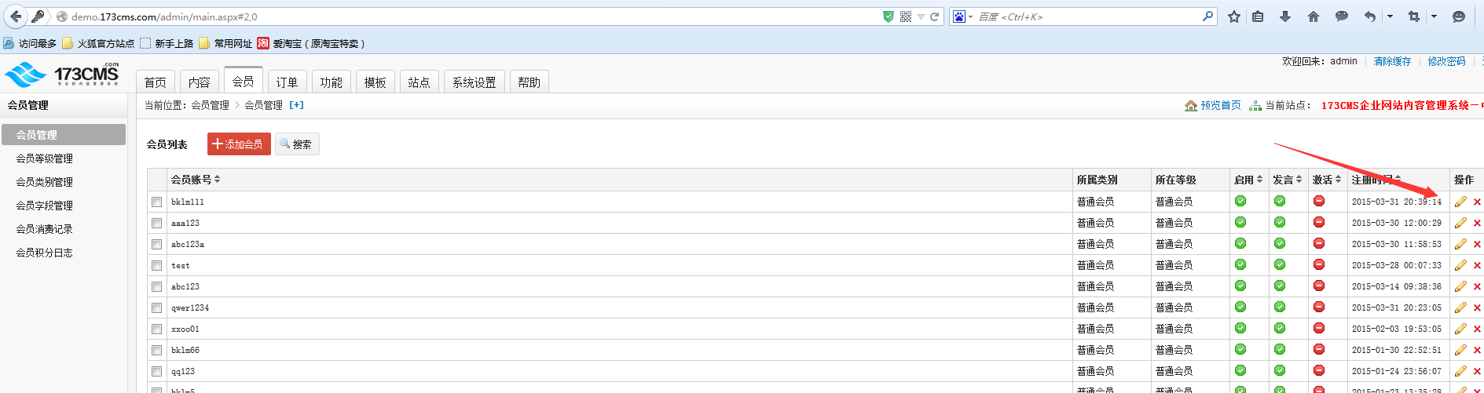Image resolution: width=1484 pixels, height=393 pixels.
Task: Click the red 添加会员 button
Action: 239,144
